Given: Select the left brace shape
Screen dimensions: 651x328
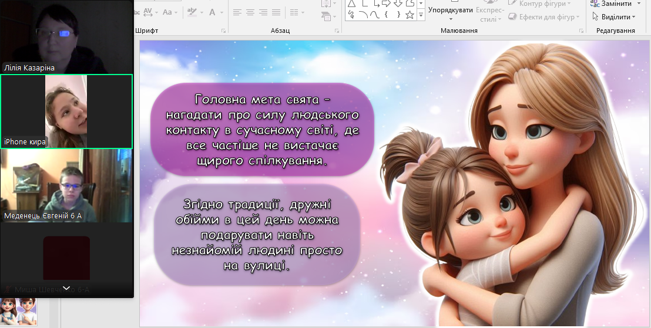Looking at the screenshot, I should tap(386, 15).
